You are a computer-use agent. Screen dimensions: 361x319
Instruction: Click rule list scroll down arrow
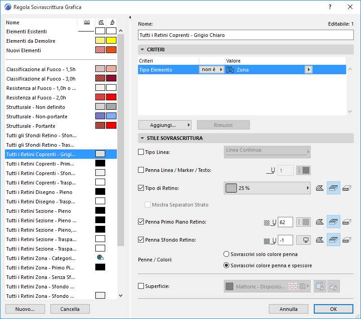click(121, 296)
